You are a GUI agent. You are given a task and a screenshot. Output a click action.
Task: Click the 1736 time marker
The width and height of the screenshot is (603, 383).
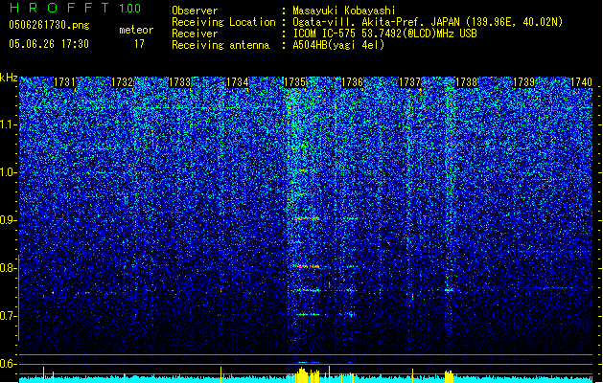click(352, 82)
